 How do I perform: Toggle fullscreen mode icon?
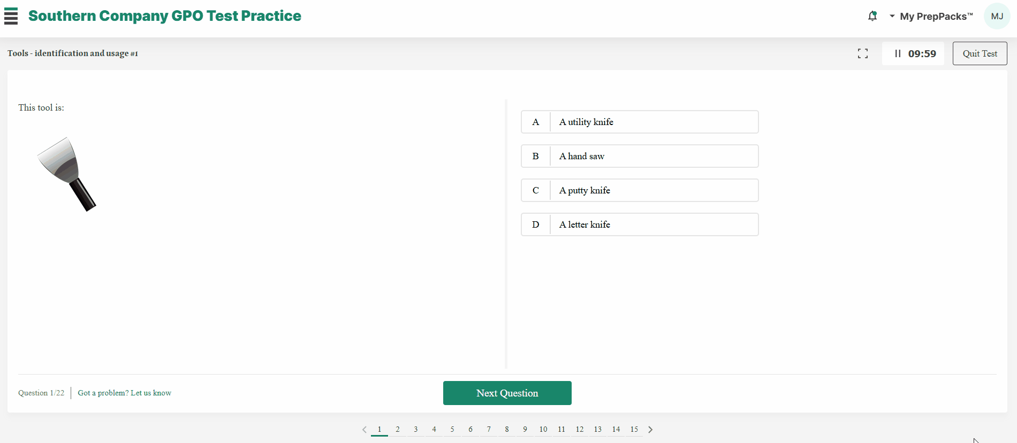click(863, 53)
